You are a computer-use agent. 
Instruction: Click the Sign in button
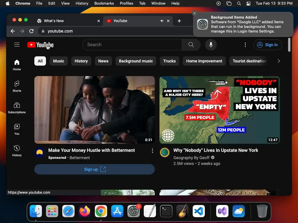point(268,45)
